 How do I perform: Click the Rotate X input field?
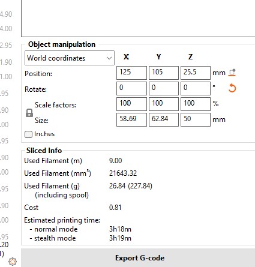(131, 88)
